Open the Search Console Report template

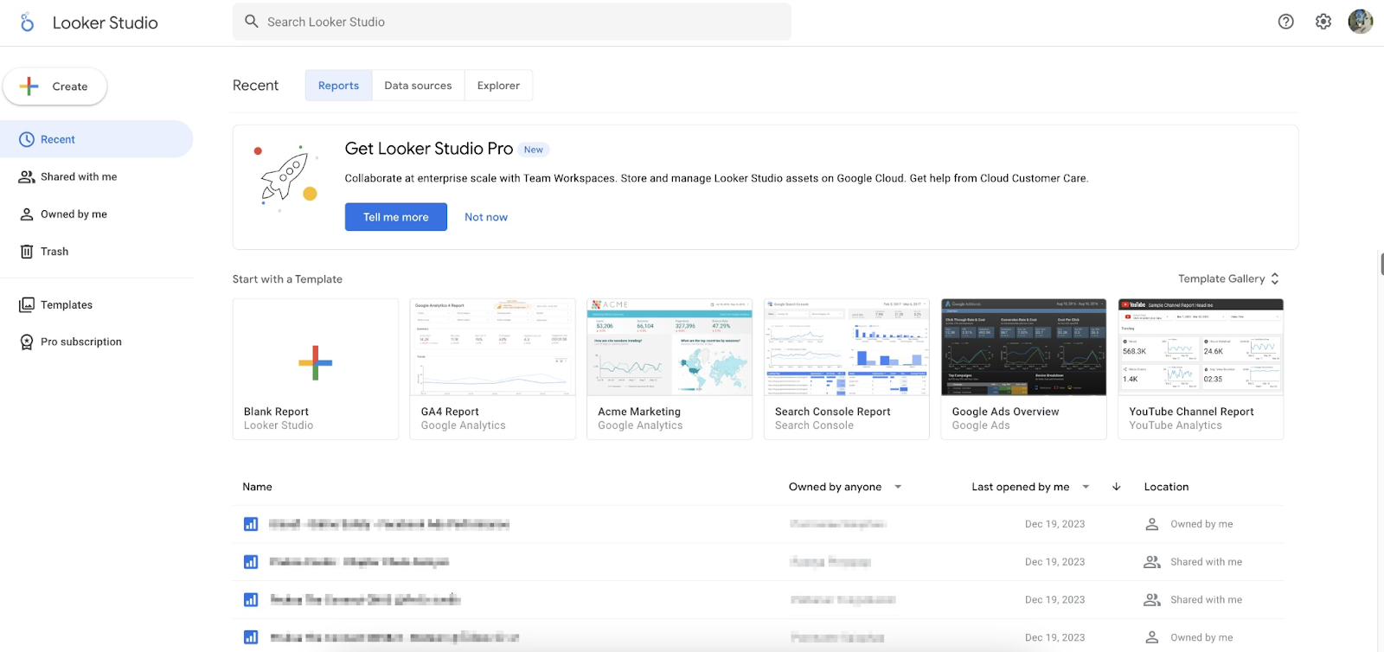point(847,369)
